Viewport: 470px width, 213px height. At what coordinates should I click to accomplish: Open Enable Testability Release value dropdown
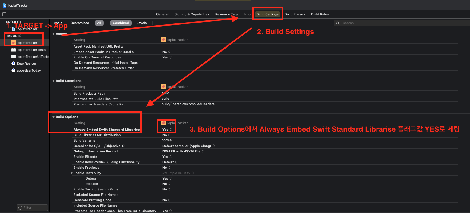167,184
